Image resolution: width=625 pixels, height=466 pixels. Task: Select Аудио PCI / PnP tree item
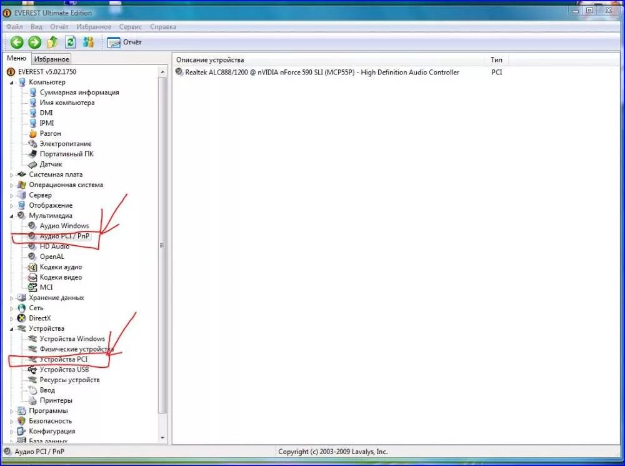[x=64, y=236]
